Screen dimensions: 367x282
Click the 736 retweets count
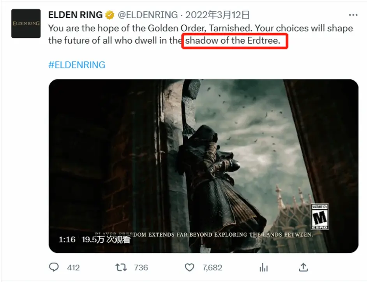(x=141, y=268)
